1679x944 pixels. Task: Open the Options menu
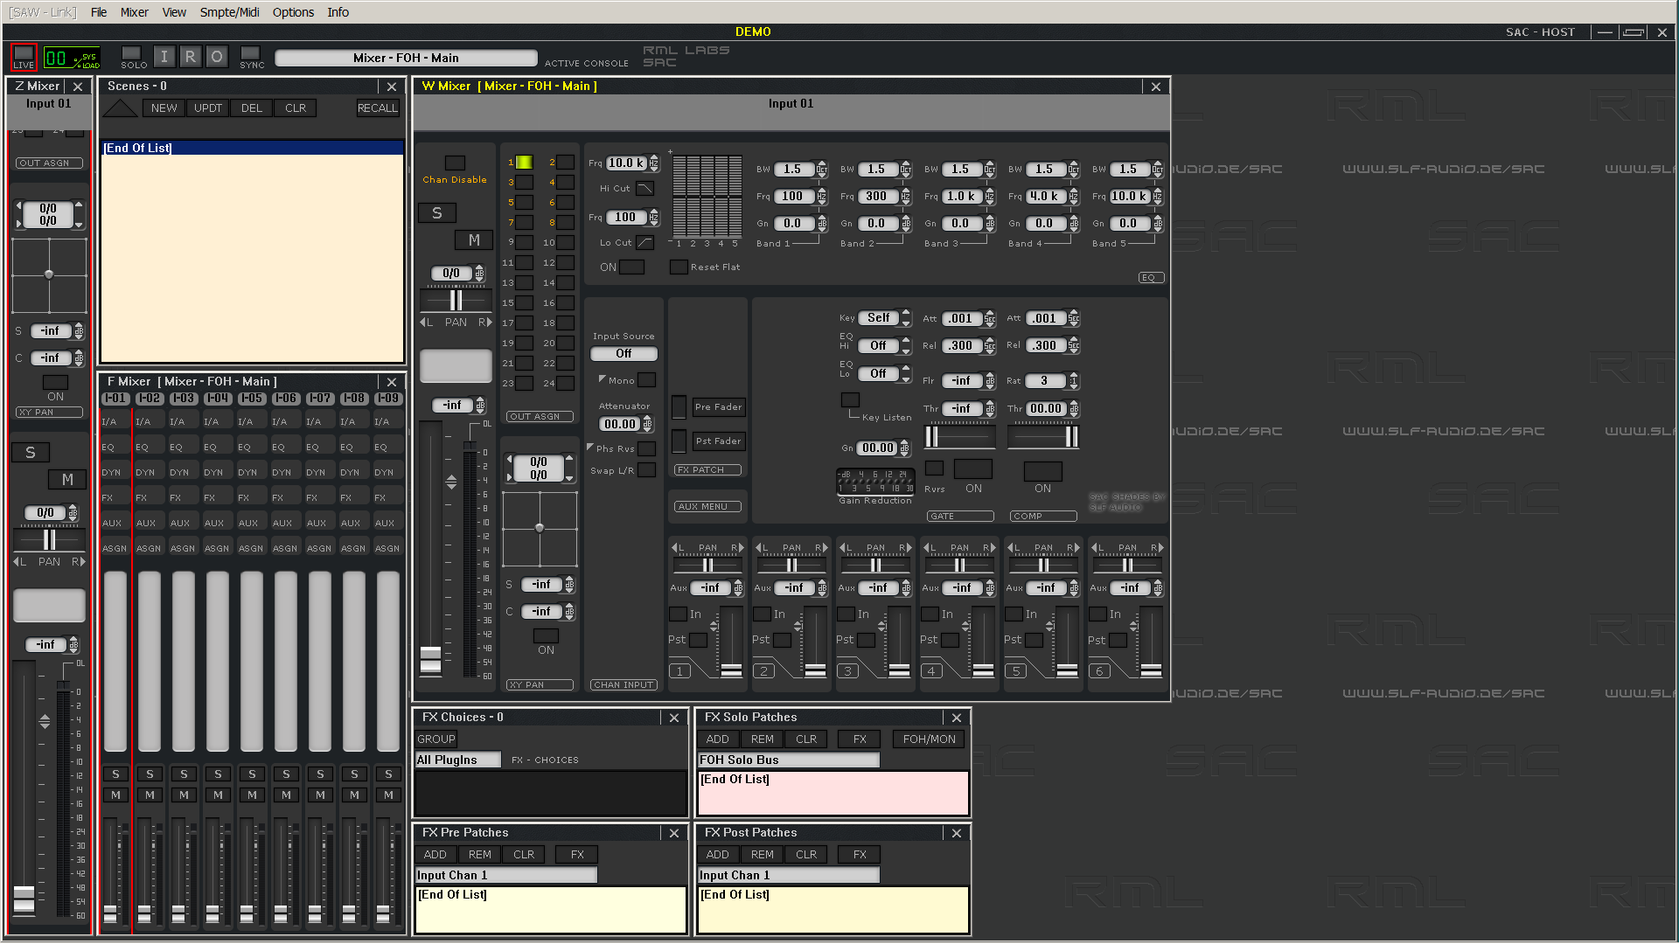pos(293,12)
